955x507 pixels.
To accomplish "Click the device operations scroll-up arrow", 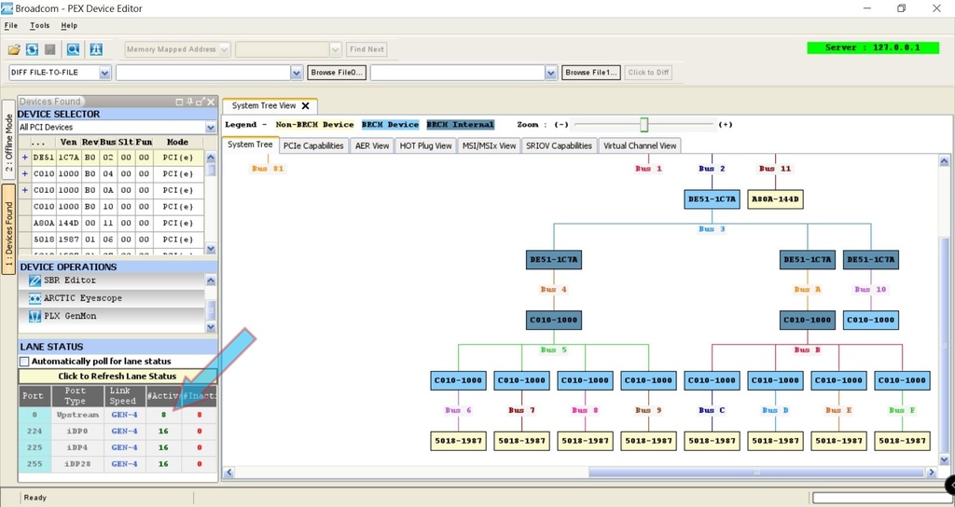I will (x=211, y=281).
